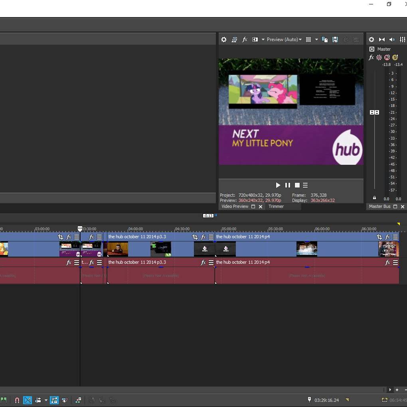Toggle automatic crossfades button
This screenshot has width=407, height=407.
[x=28, y=400]
